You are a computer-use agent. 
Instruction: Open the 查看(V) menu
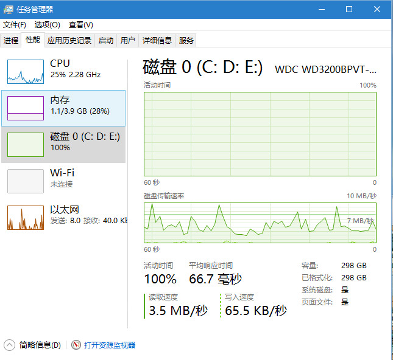coord(80,25)
